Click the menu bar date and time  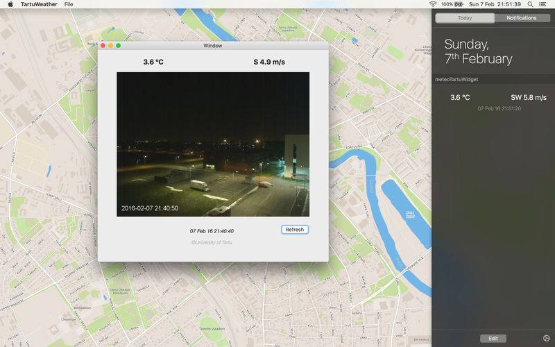495,4
